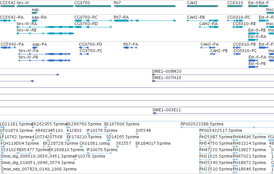Select EST RP003523388.5prime
Viewport: 274px width, 174px height.
coord(202,124)
